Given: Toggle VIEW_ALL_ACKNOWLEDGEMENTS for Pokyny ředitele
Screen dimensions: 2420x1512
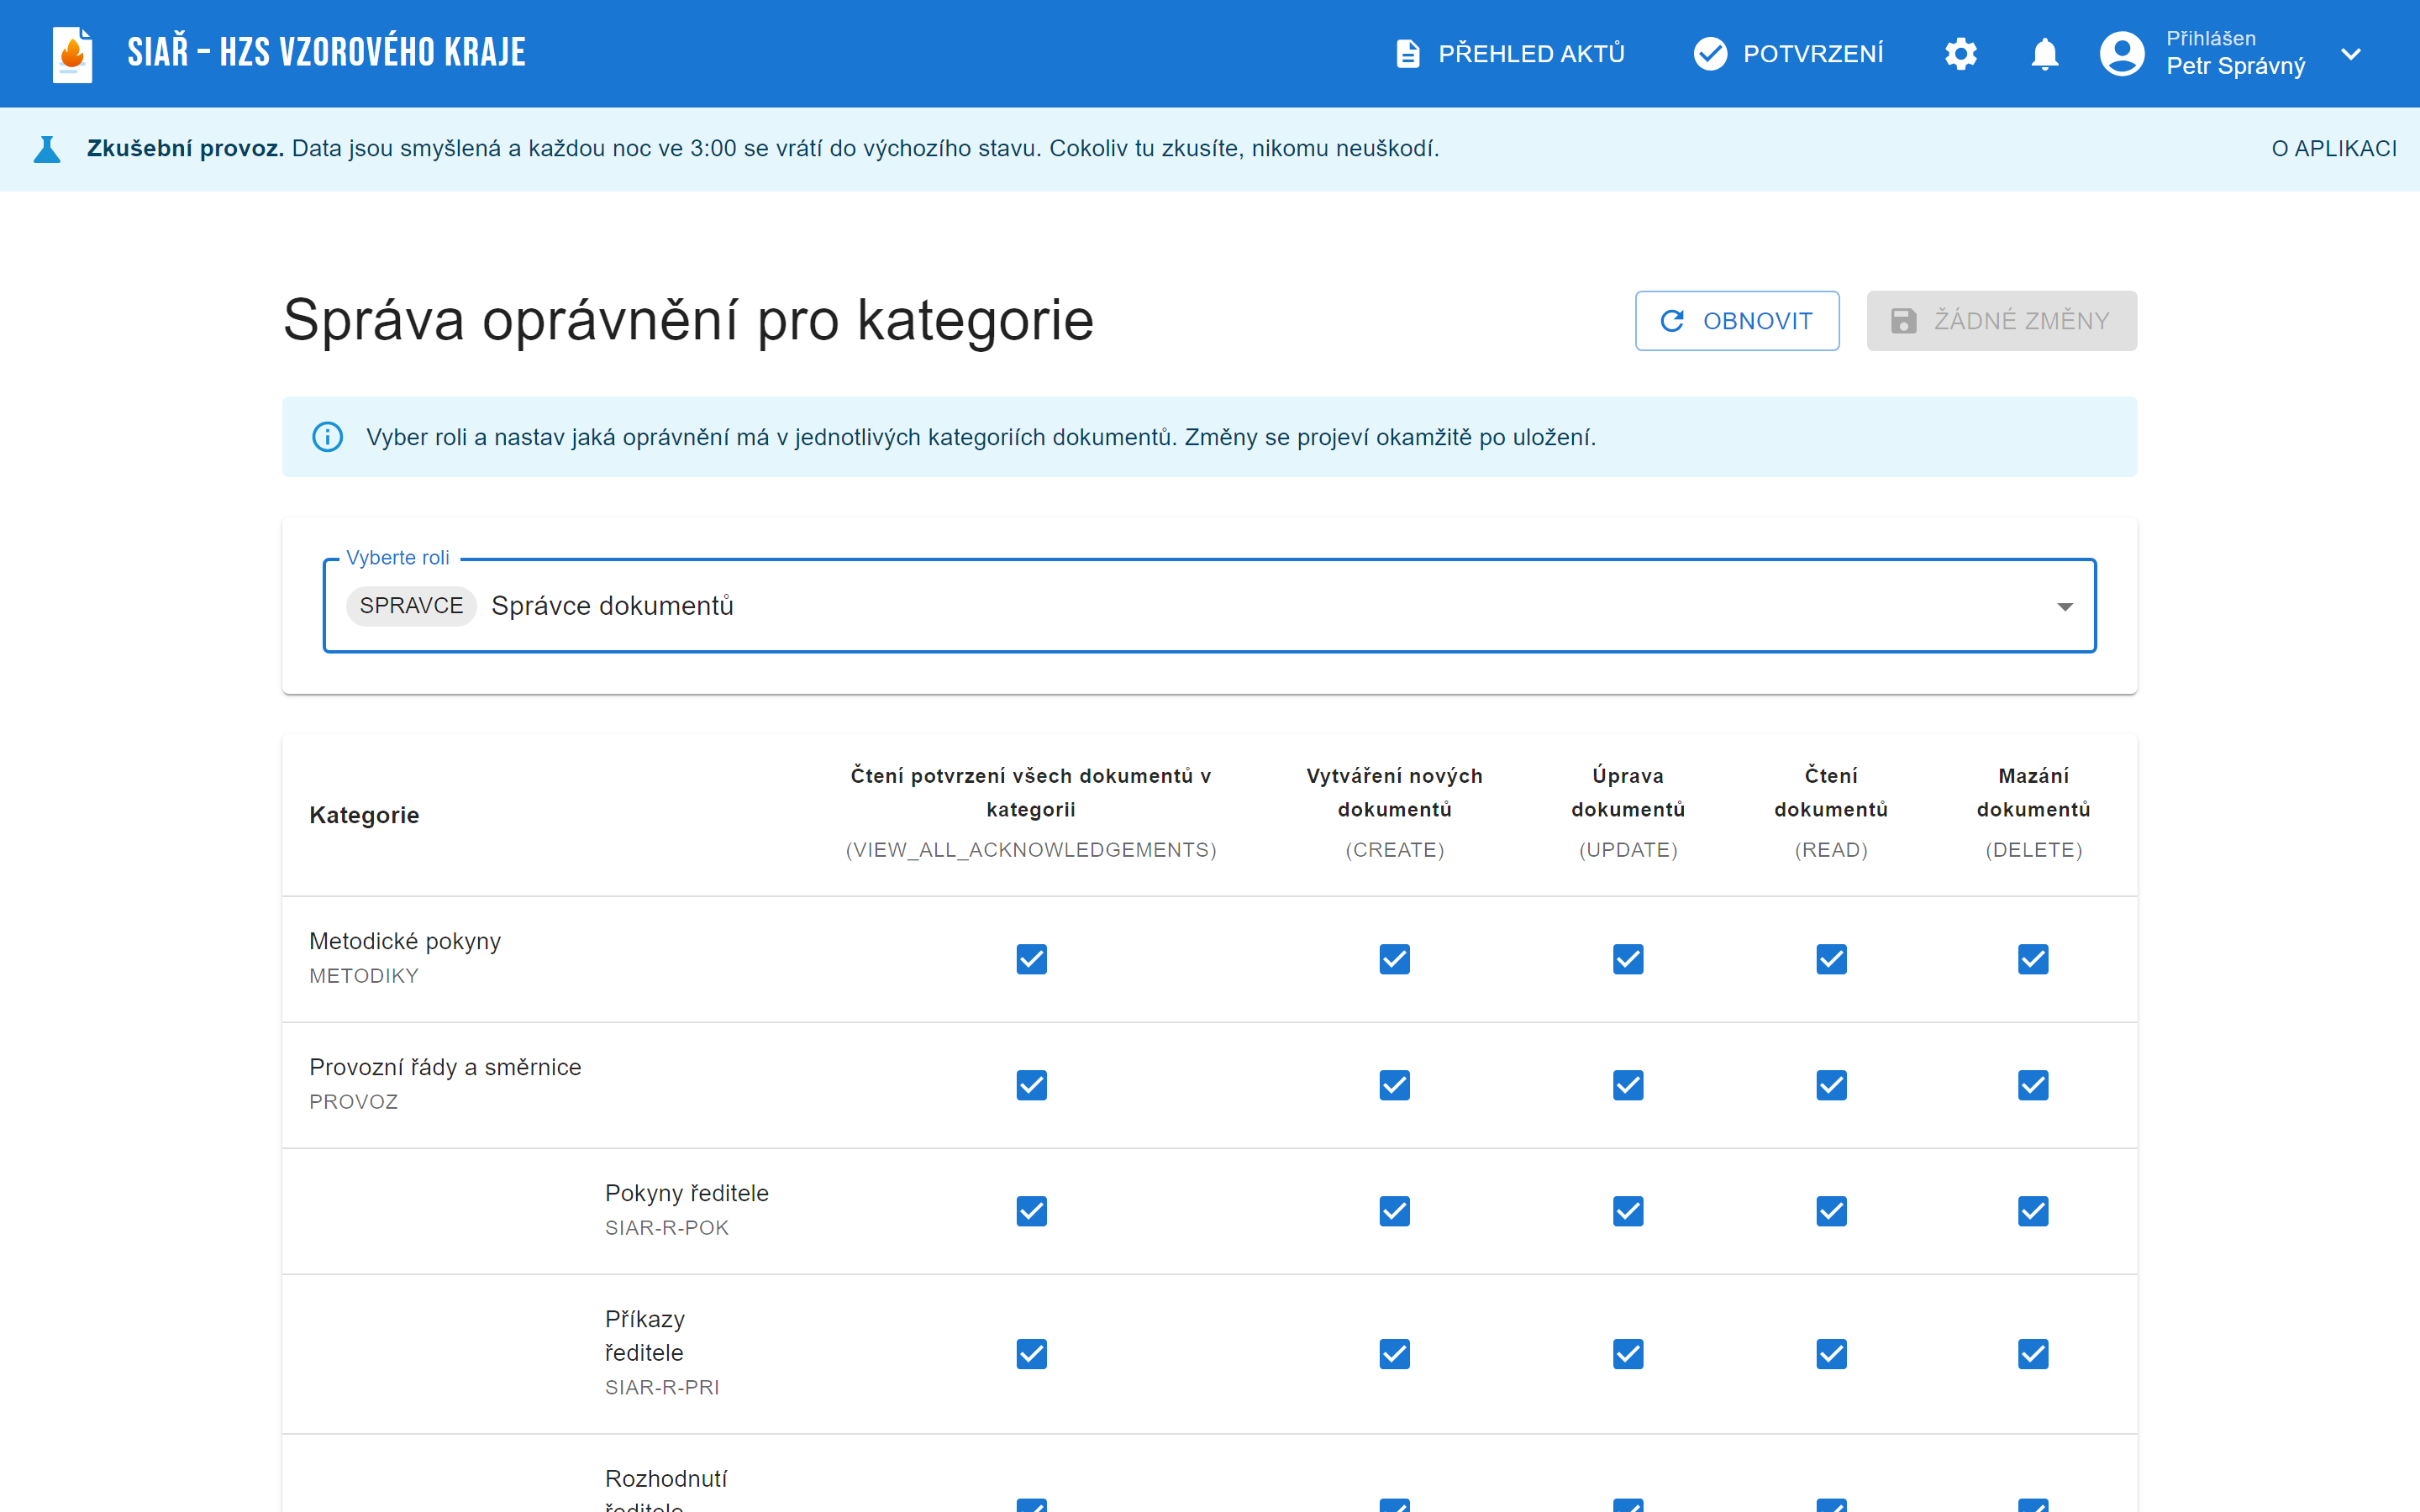Looking at the screenshot, I should (1031, 1211).
